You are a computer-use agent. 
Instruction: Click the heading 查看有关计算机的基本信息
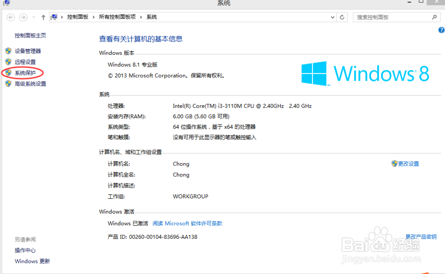tap(141, 39)
